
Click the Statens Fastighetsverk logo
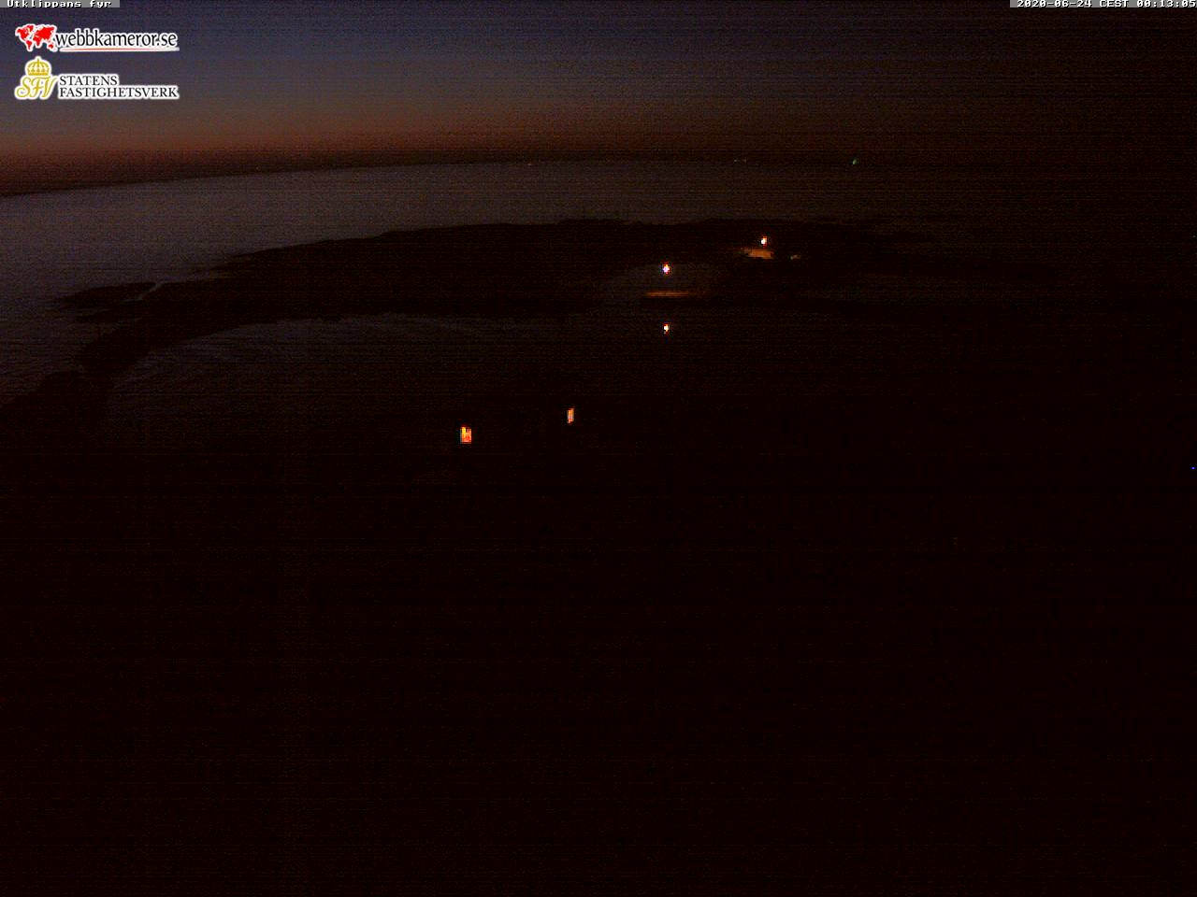tap(96, 78)
